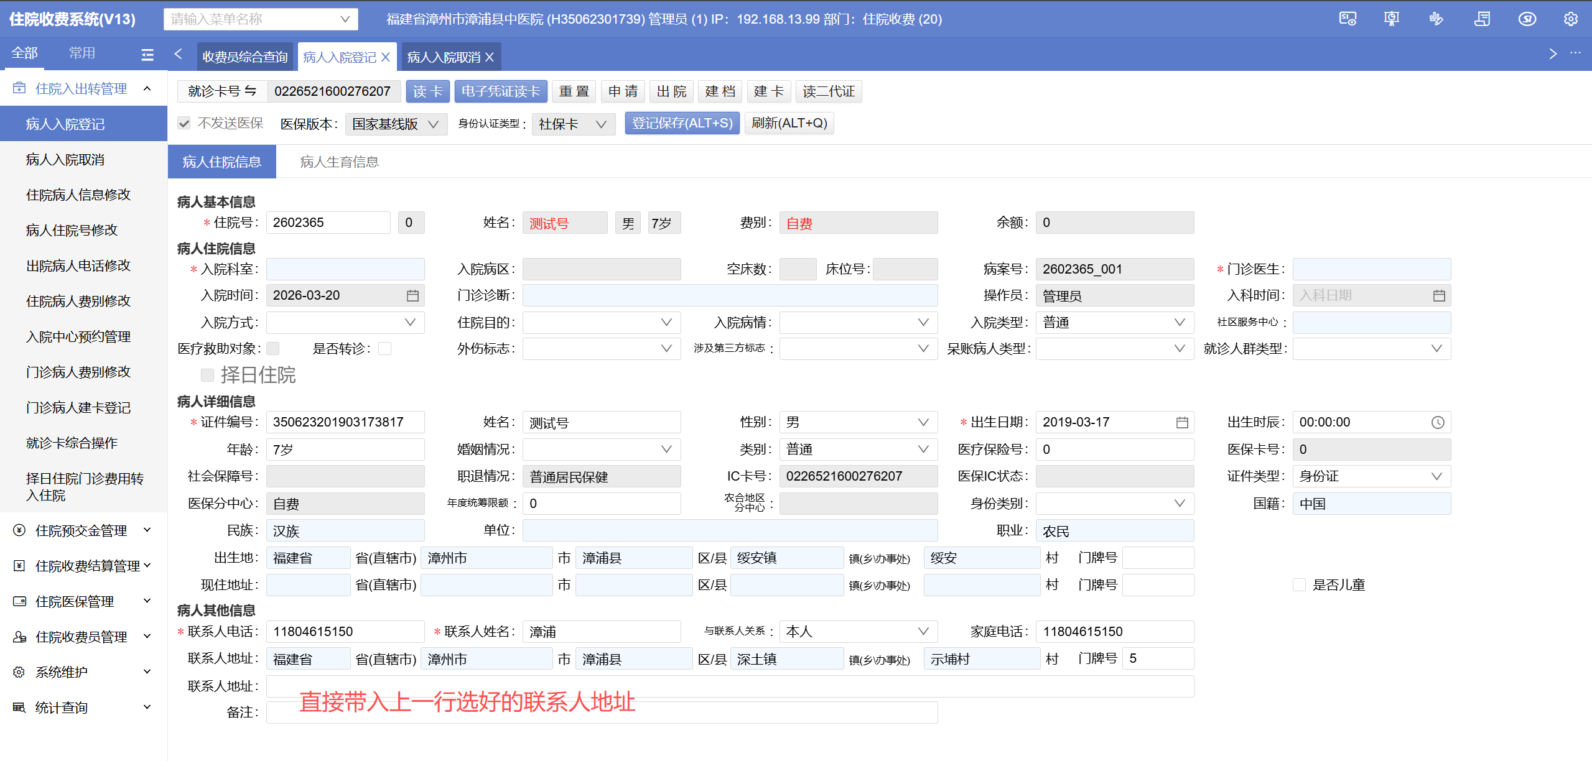
Task: Click the 登记保存(ALT+S) button
Action: [x=682, y=124]
